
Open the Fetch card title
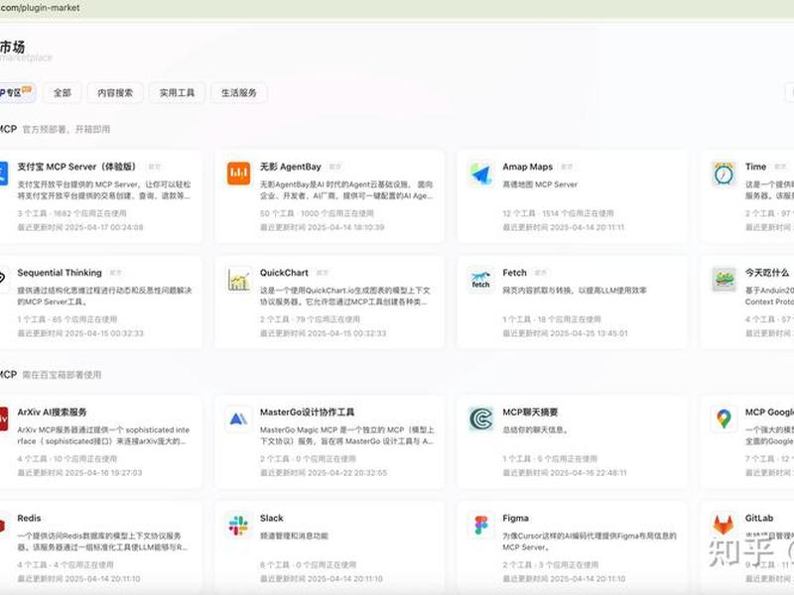(514, 273)
